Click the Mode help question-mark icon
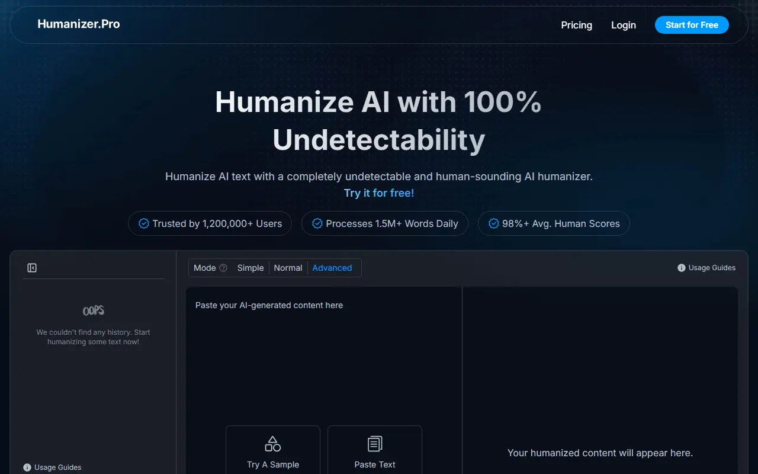Image resolution: width=758 pixels, height=474 pixels. click(x=223, y=268)
